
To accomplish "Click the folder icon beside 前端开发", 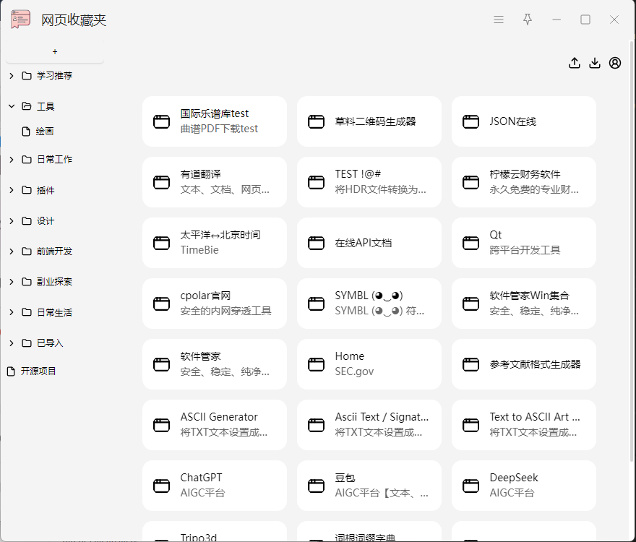I will coord(27,251).
